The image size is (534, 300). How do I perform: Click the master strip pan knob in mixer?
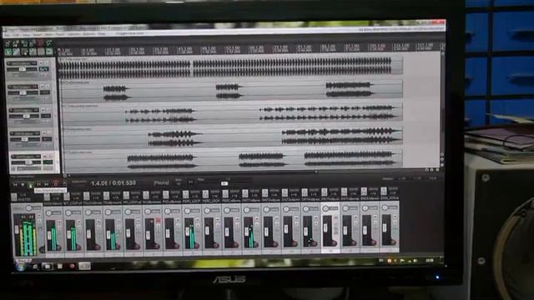point(28,207)
